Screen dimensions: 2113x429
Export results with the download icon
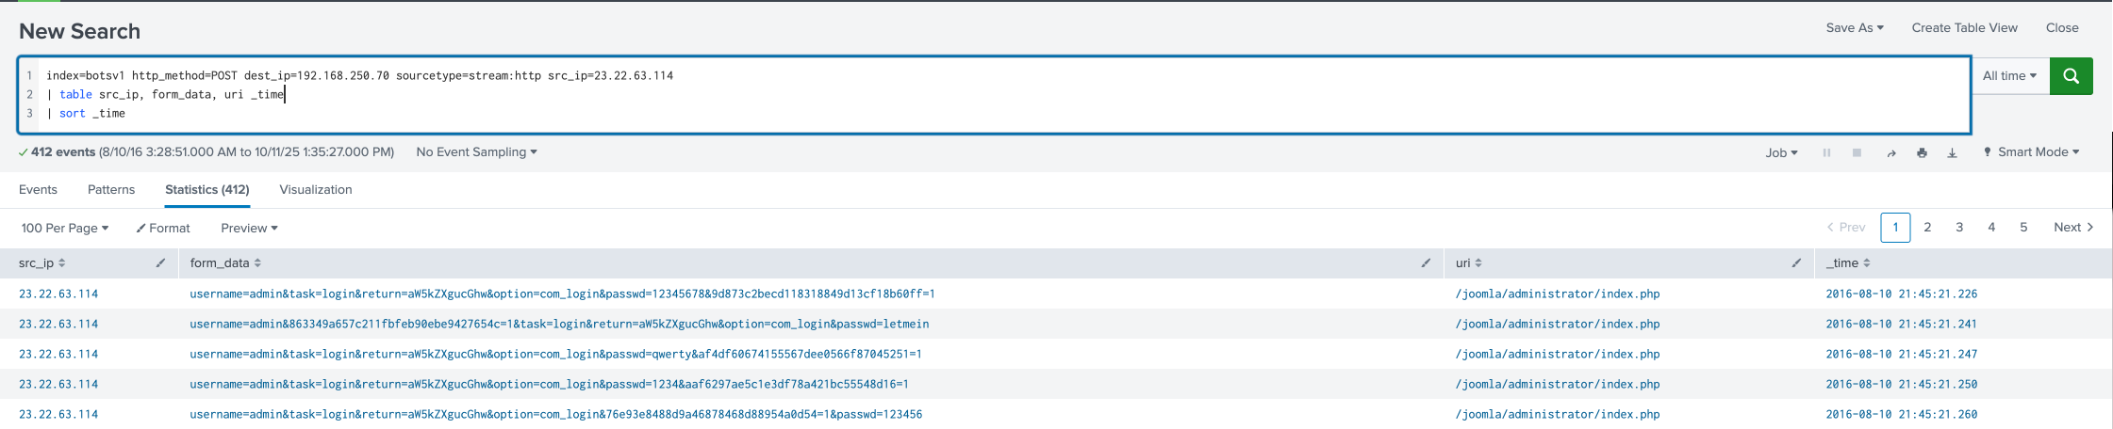pos(1952,152)
